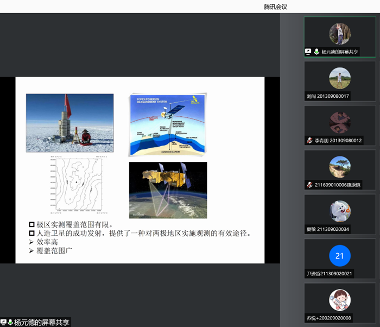Click the satellite over Earth image
Viewport: 380px width, 327px height.
(x=168, y=190)
